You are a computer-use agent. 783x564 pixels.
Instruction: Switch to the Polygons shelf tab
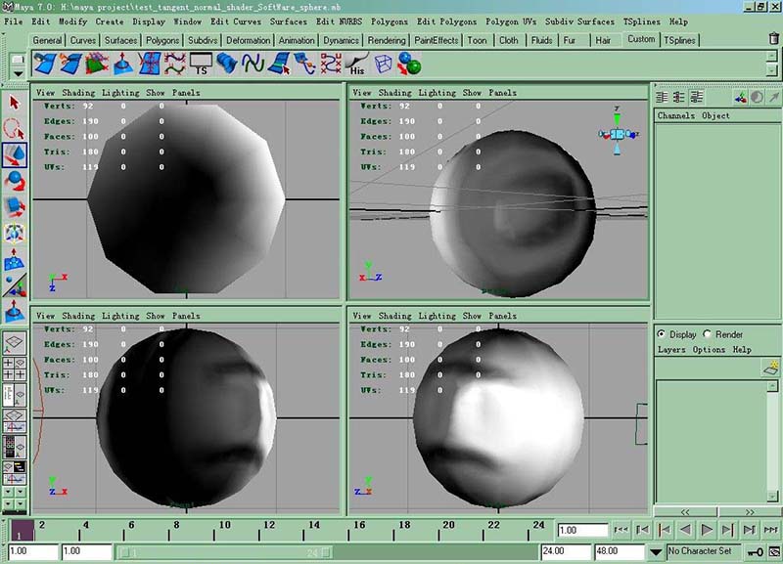162,40
